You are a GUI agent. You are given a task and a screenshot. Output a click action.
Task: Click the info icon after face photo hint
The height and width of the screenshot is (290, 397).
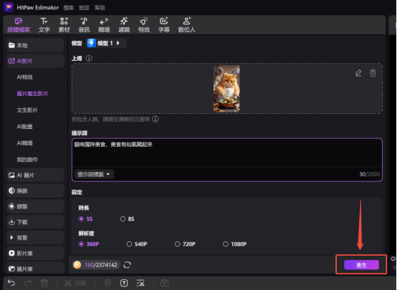(156, 119)
